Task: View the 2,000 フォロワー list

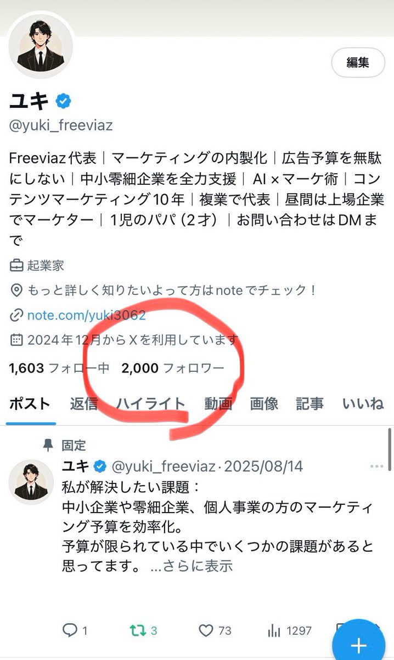Action: 173,368
